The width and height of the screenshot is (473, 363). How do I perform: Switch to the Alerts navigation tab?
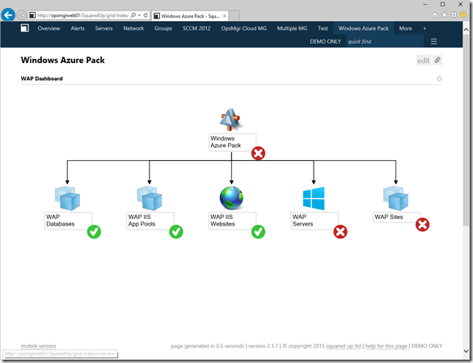(x=78, y=28)
